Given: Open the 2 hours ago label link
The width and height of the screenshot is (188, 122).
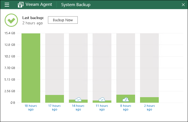Looking at the screenshot, I should click(x=149, y=108).
